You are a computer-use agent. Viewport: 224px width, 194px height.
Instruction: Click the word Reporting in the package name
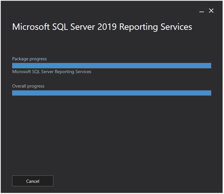point(65,72)
